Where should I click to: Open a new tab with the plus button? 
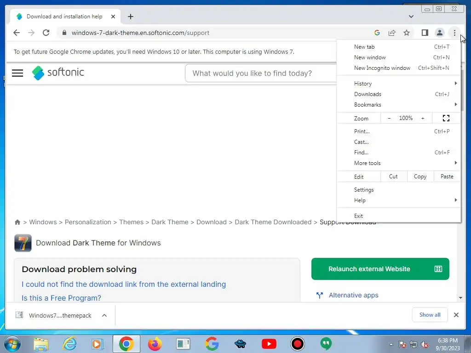(x=130, y=17)
